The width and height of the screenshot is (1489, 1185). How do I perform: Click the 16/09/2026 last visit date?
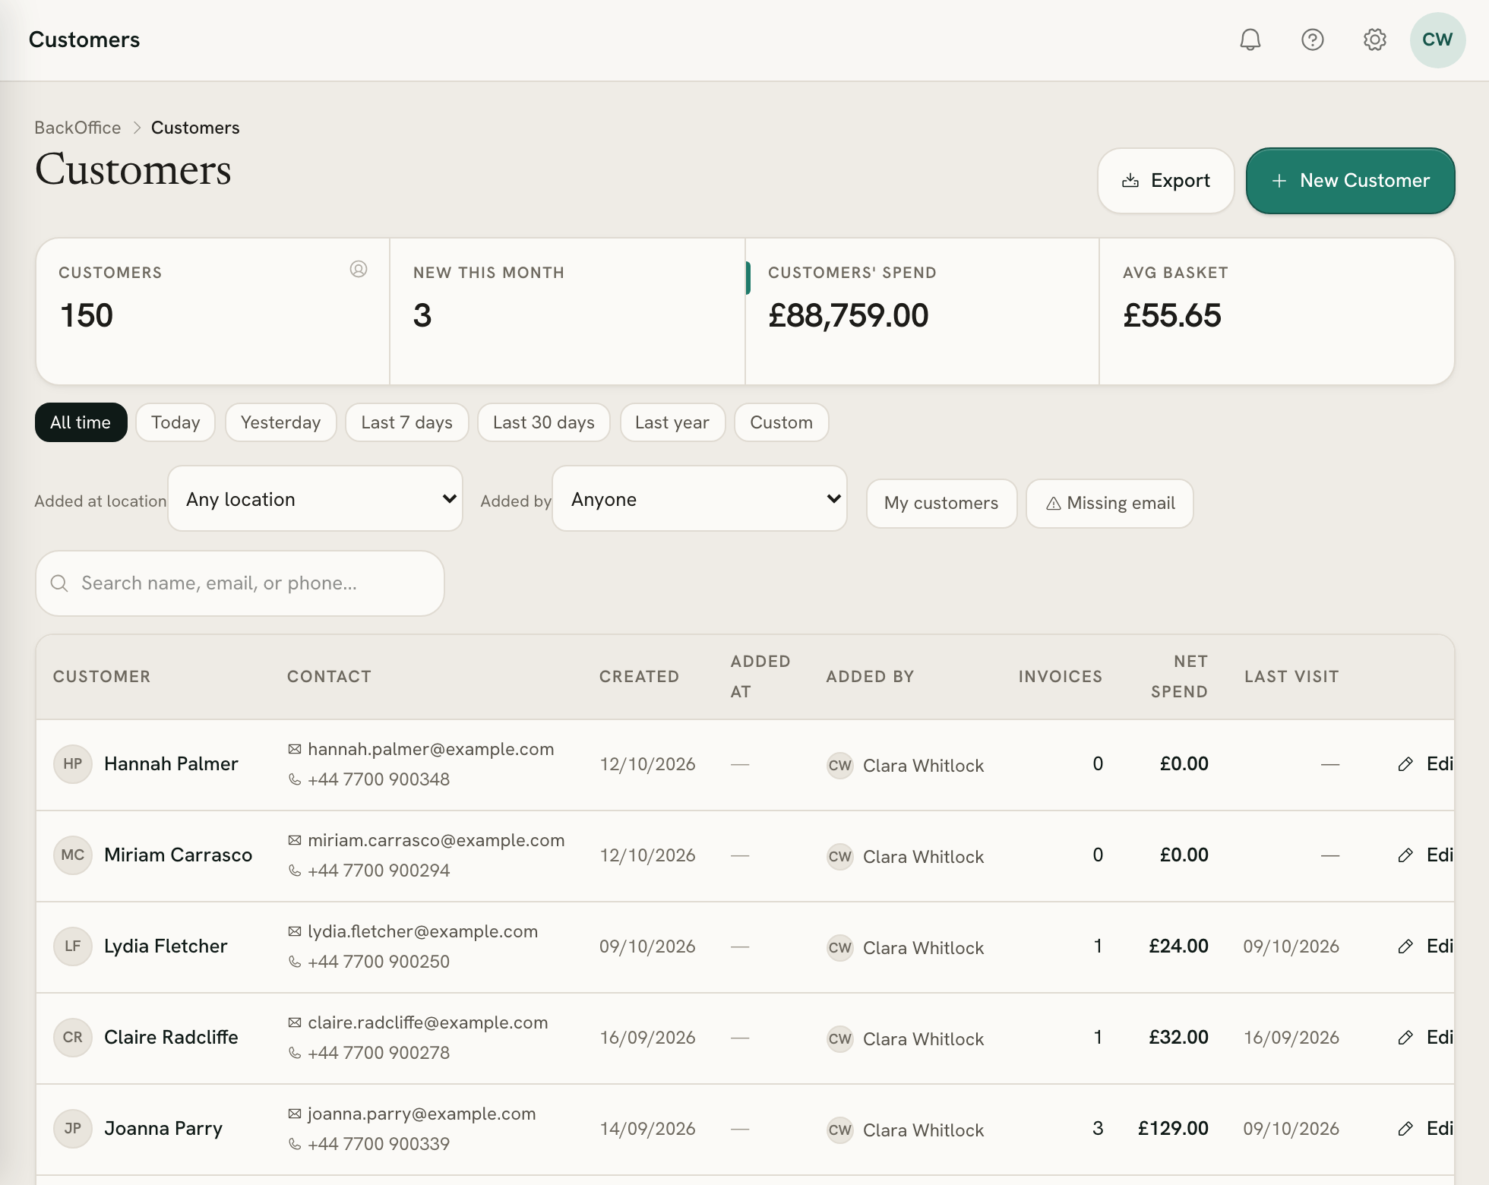point(1291,1038)
